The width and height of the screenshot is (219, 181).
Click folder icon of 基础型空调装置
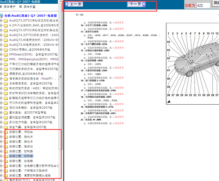[x=6, y=118]
